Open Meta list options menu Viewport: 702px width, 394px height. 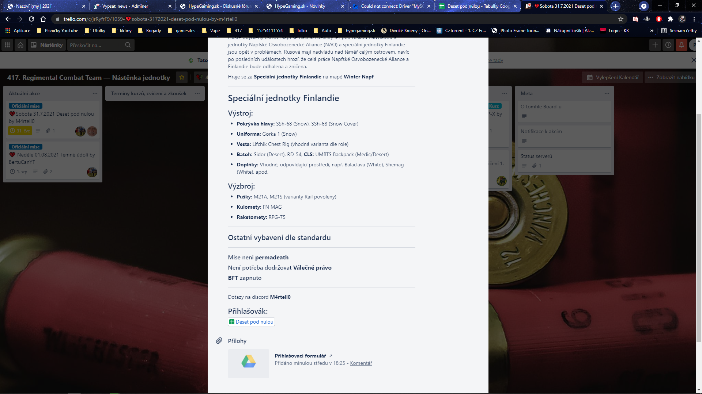(607, 93)
